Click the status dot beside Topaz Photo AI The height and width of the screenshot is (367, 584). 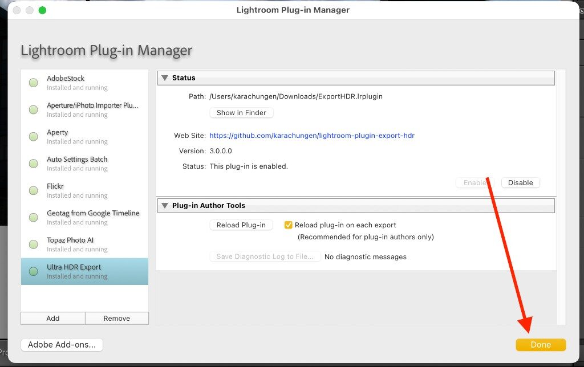click(x=34, y=244)
